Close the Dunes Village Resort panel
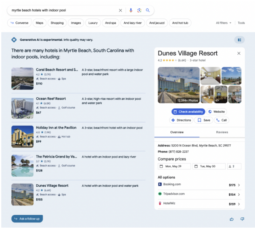Screen dimensions: 255x228 [x=239, y=53]
